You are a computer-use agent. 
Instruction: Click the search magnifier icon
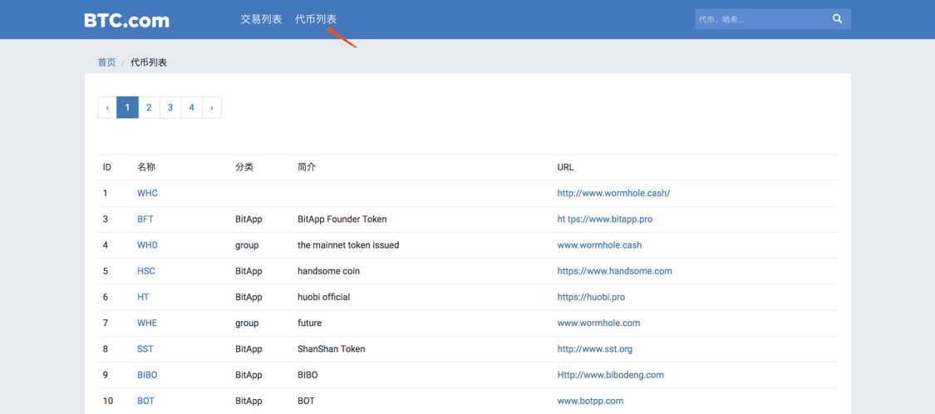(837, 19)
